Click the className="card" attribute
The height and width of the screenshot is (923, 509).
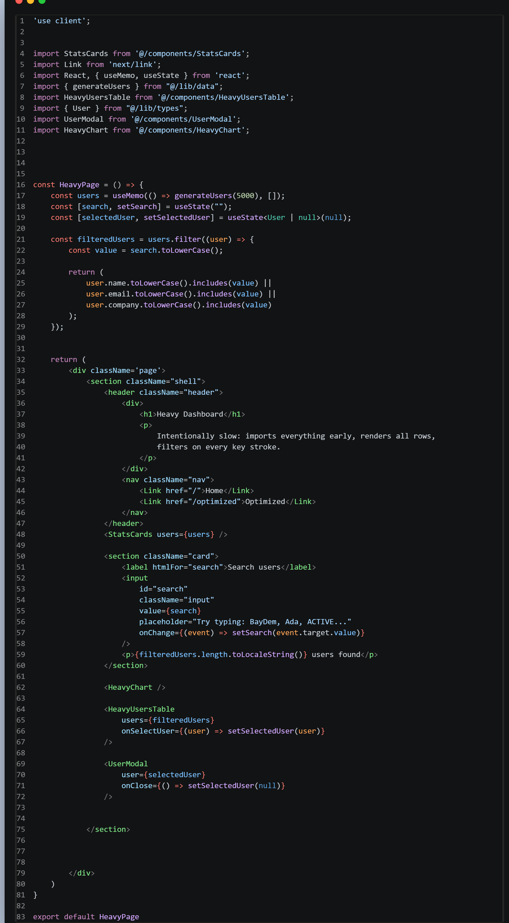click(x=179, y=556)
